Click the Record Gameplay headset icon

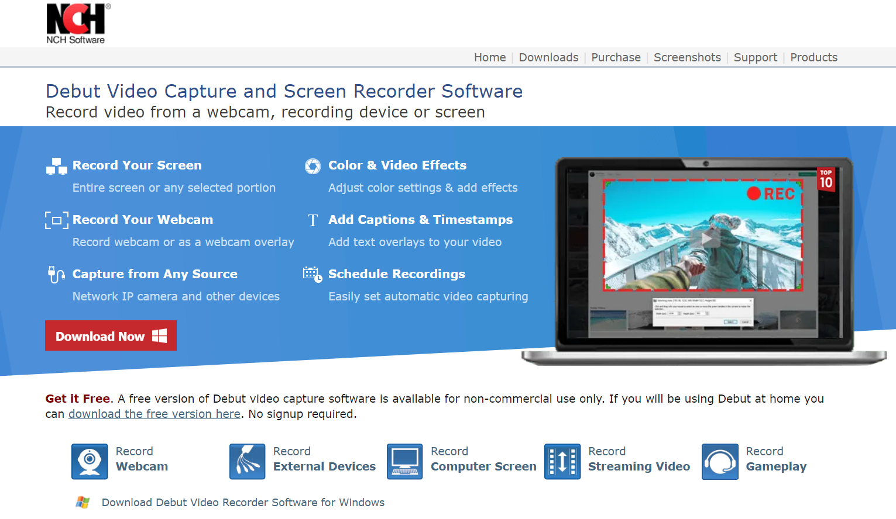[720, 462]
